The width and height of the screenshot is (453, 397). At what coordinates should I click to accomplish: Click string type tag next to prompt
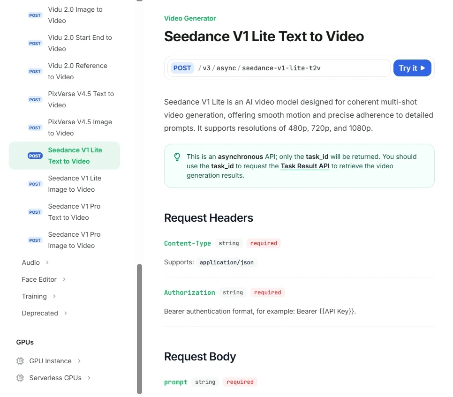coord(205,382)
